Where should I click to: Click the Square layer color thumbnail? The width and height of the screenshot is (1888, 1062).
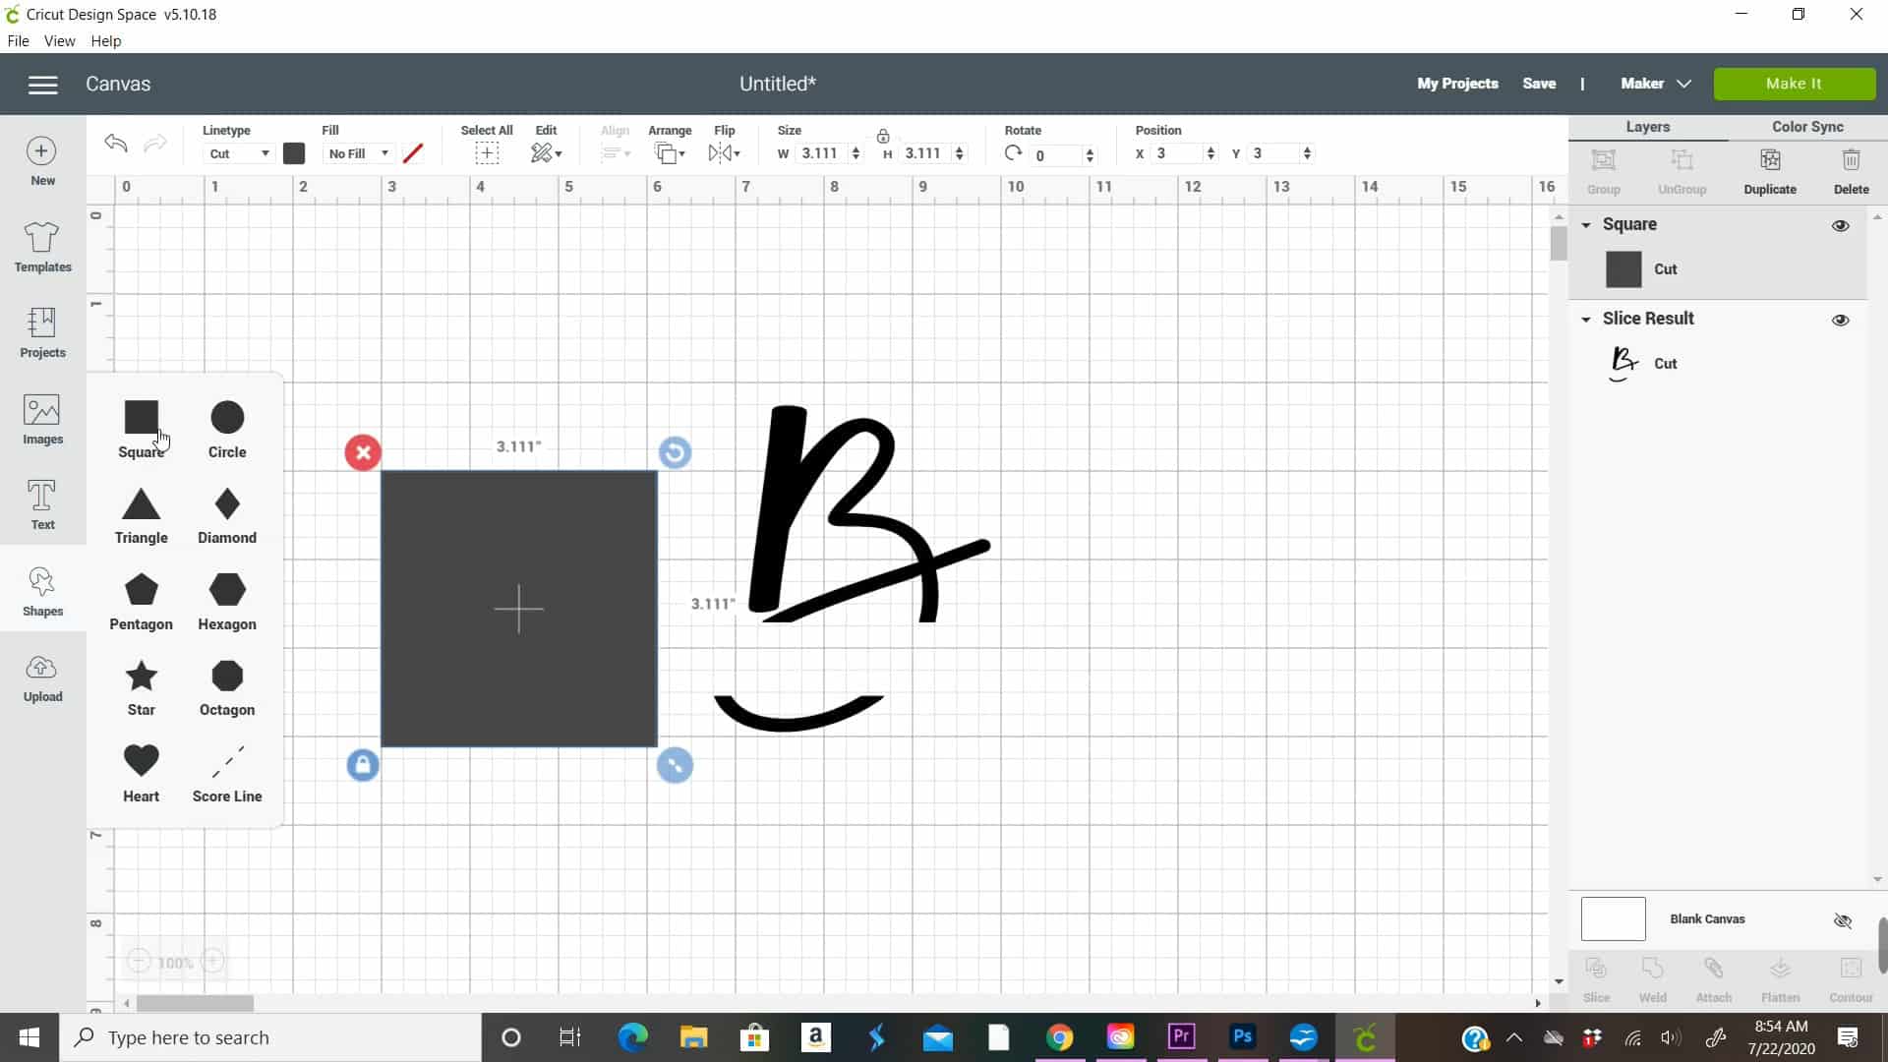click(1623, 269)
